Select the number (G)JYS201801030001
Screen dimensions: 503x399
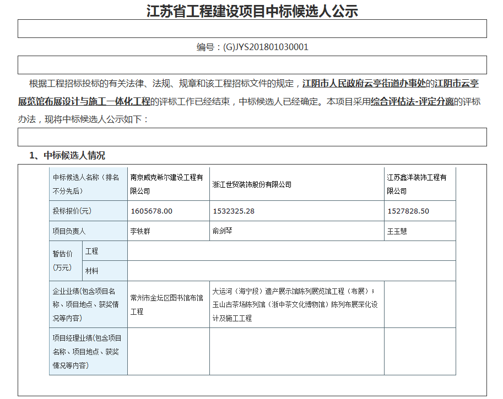point(266,47)
